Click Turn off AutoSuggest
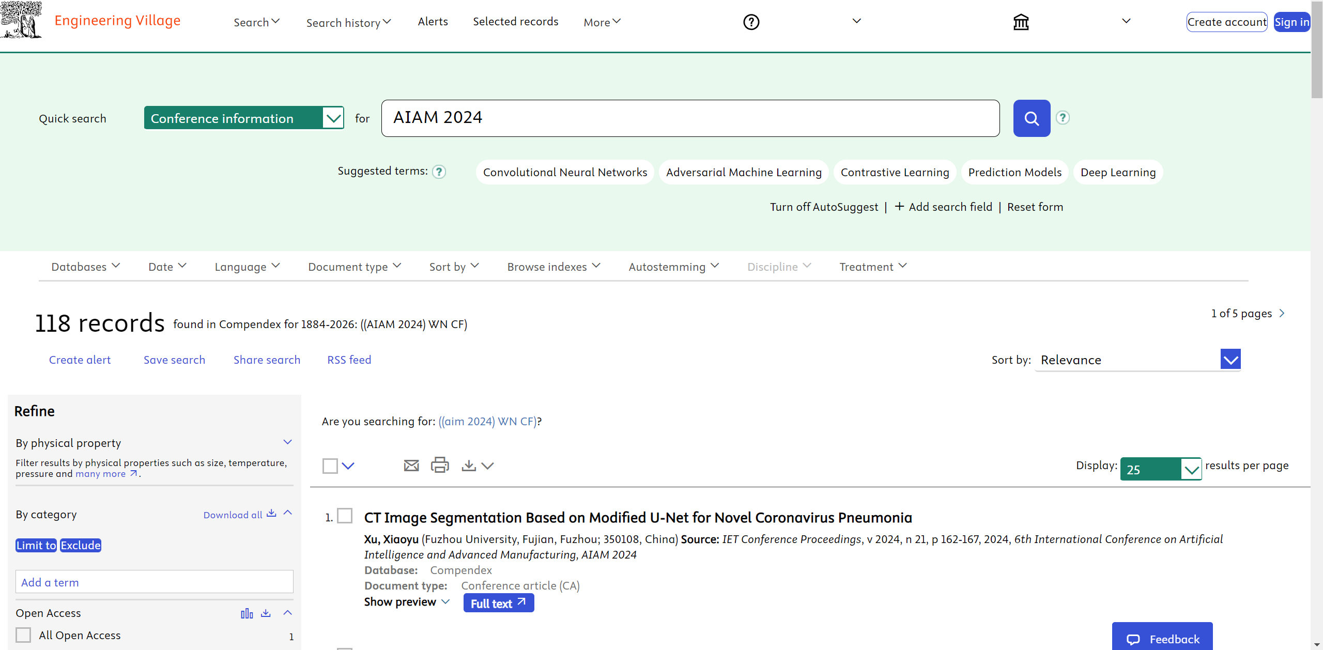This screenshot has height=650, width=1323. [824, 207]
